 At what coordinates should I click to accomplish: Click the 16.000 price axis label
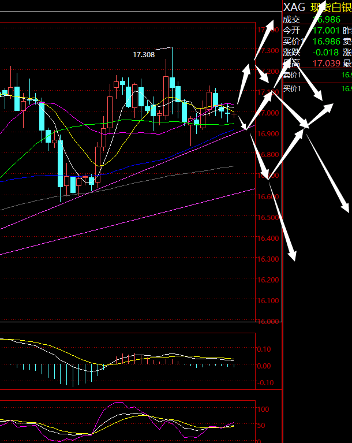pyautogui.click(x=268, y=321)
